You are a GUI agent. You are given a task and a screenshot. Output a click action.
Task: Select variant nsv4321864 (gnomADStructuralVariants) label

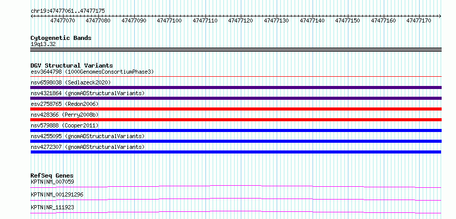[x=88, y=93]
